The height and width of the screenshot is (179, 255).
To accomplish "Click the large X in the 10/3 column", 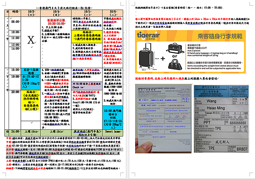I will (31, 40).
